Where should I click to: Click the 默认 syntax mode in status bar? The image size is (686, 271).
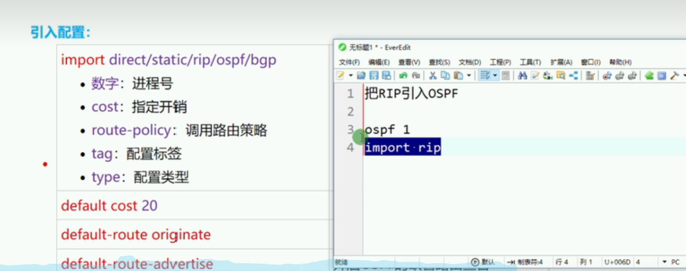483,262
